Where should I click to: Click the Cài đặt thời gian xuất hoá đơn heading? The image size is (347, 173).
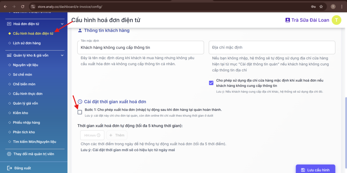(115, 102)
